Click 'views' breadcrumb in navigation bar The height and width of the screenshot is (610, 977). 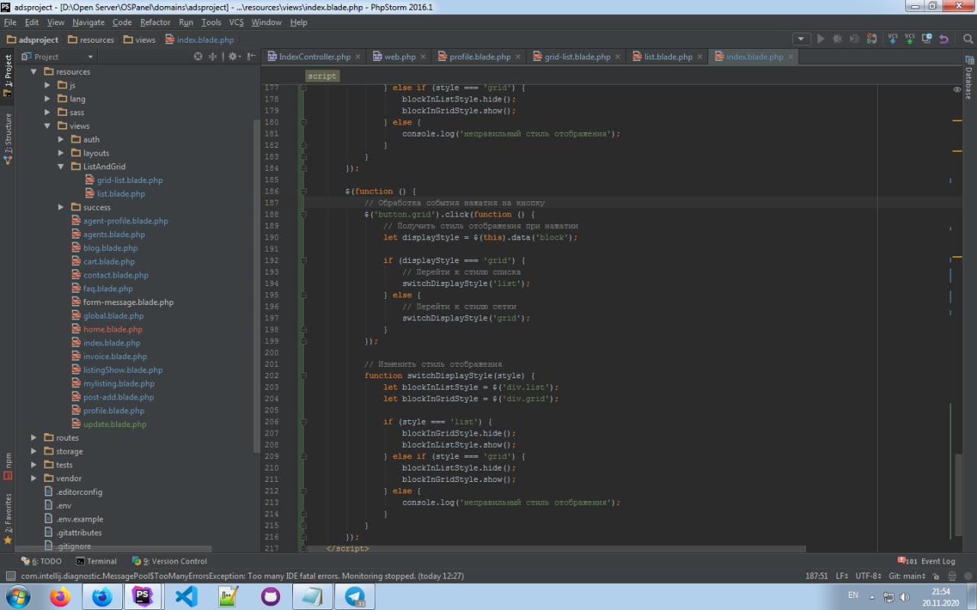point(139,40)
